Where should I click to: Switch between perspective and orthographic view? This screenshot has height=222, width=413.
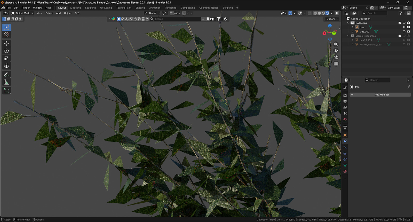[336, 64]
